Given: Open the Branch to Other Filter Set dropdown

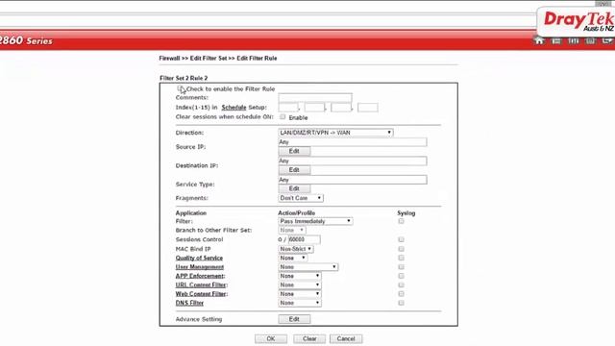Looking at the screenshot, I should (x=292, y=231).
